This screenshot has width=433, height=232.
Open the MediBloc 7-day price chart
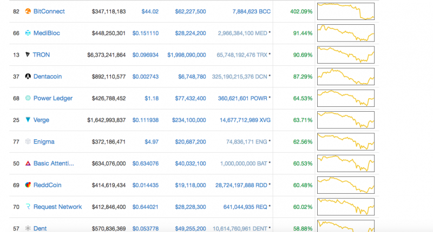tap(346, 33)
